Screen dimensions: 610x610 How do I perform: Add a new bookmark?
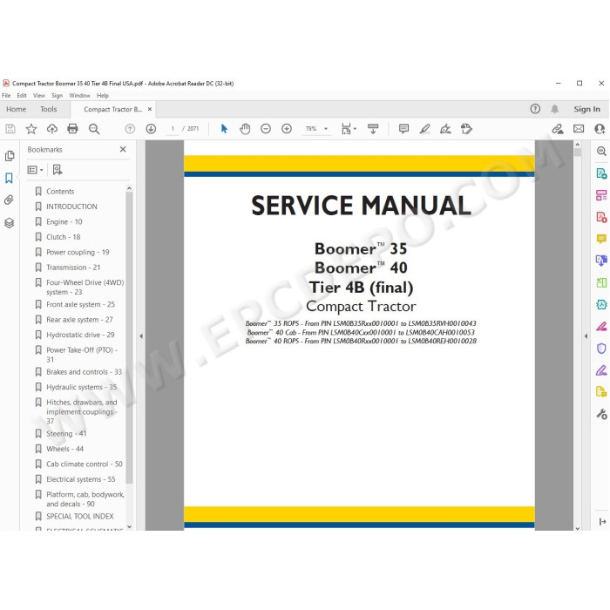tap(58, 170)
